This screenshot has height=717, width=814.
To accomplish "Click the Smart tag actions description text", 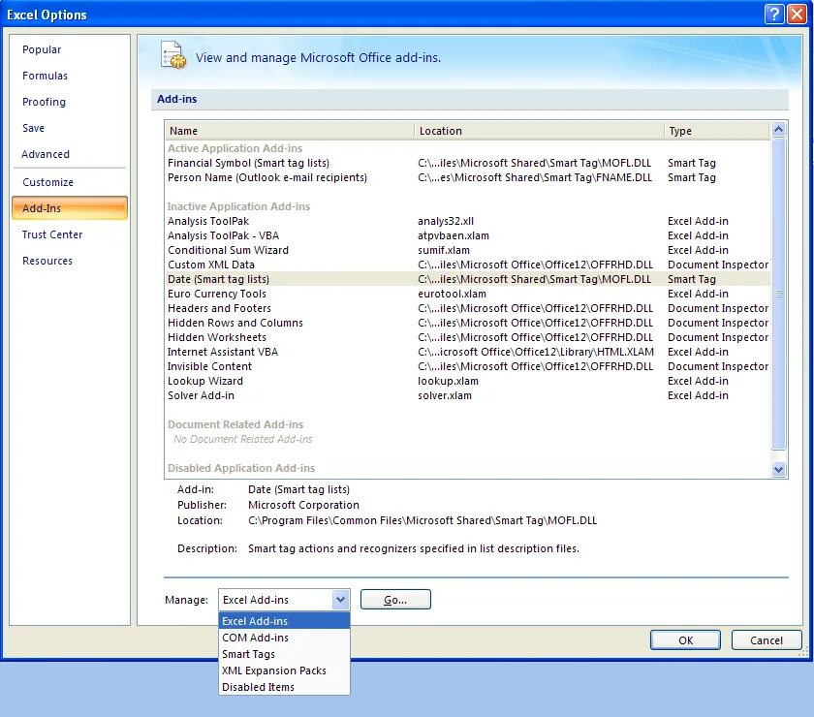I will (414, 548).
